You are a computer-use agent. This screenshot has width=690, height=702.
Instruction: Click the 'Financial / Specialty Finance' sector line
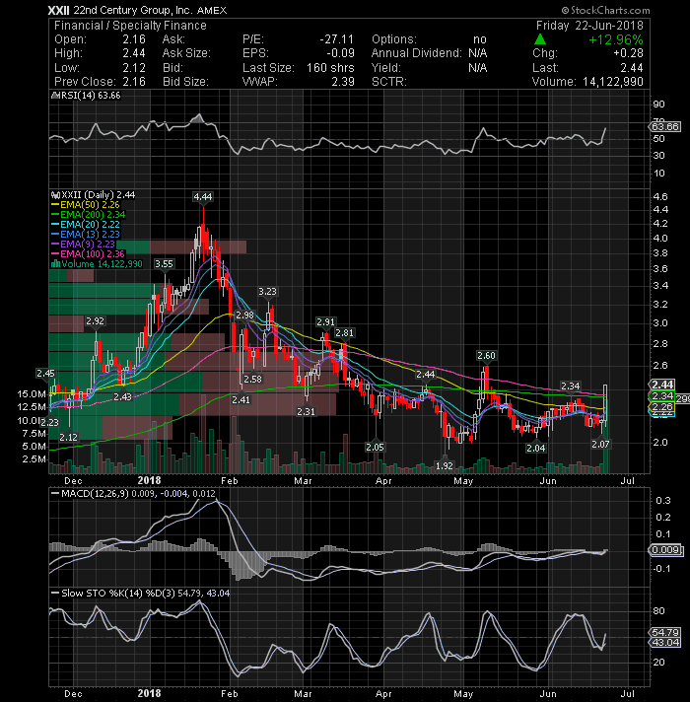pyautogui.click(x=130, y=26)
